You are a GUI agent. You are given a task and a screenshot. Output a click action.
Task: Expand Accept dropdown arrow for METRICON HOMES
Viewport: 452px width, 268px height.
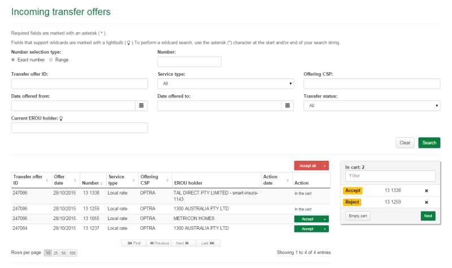(324, 219)
